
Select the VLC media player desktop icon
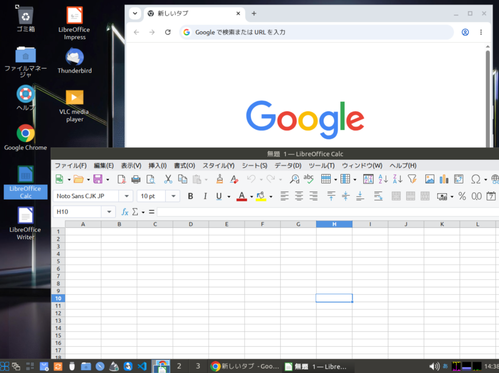coord(74,106)
